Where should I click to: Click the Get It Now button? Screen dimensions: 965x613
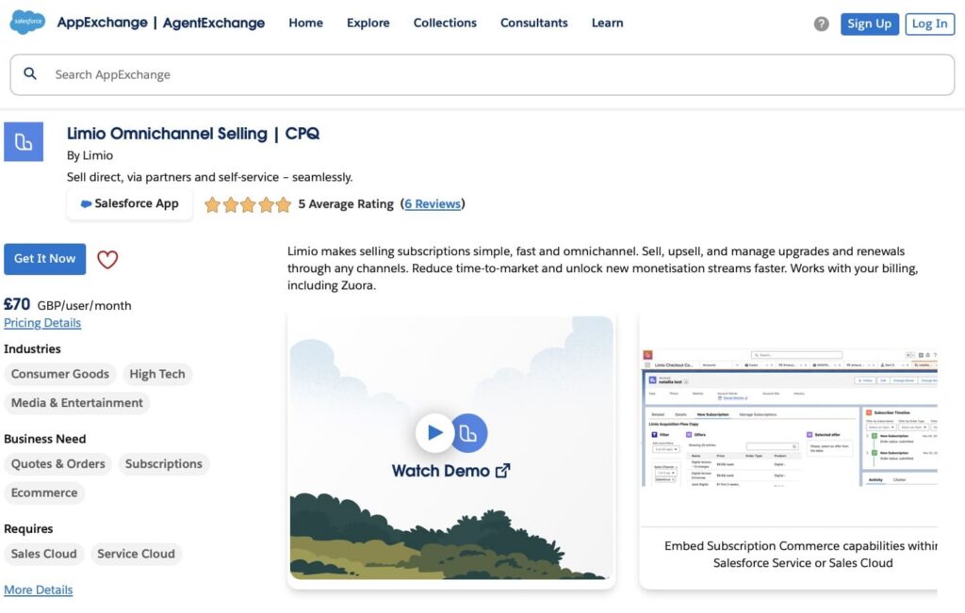click(45, 259)
